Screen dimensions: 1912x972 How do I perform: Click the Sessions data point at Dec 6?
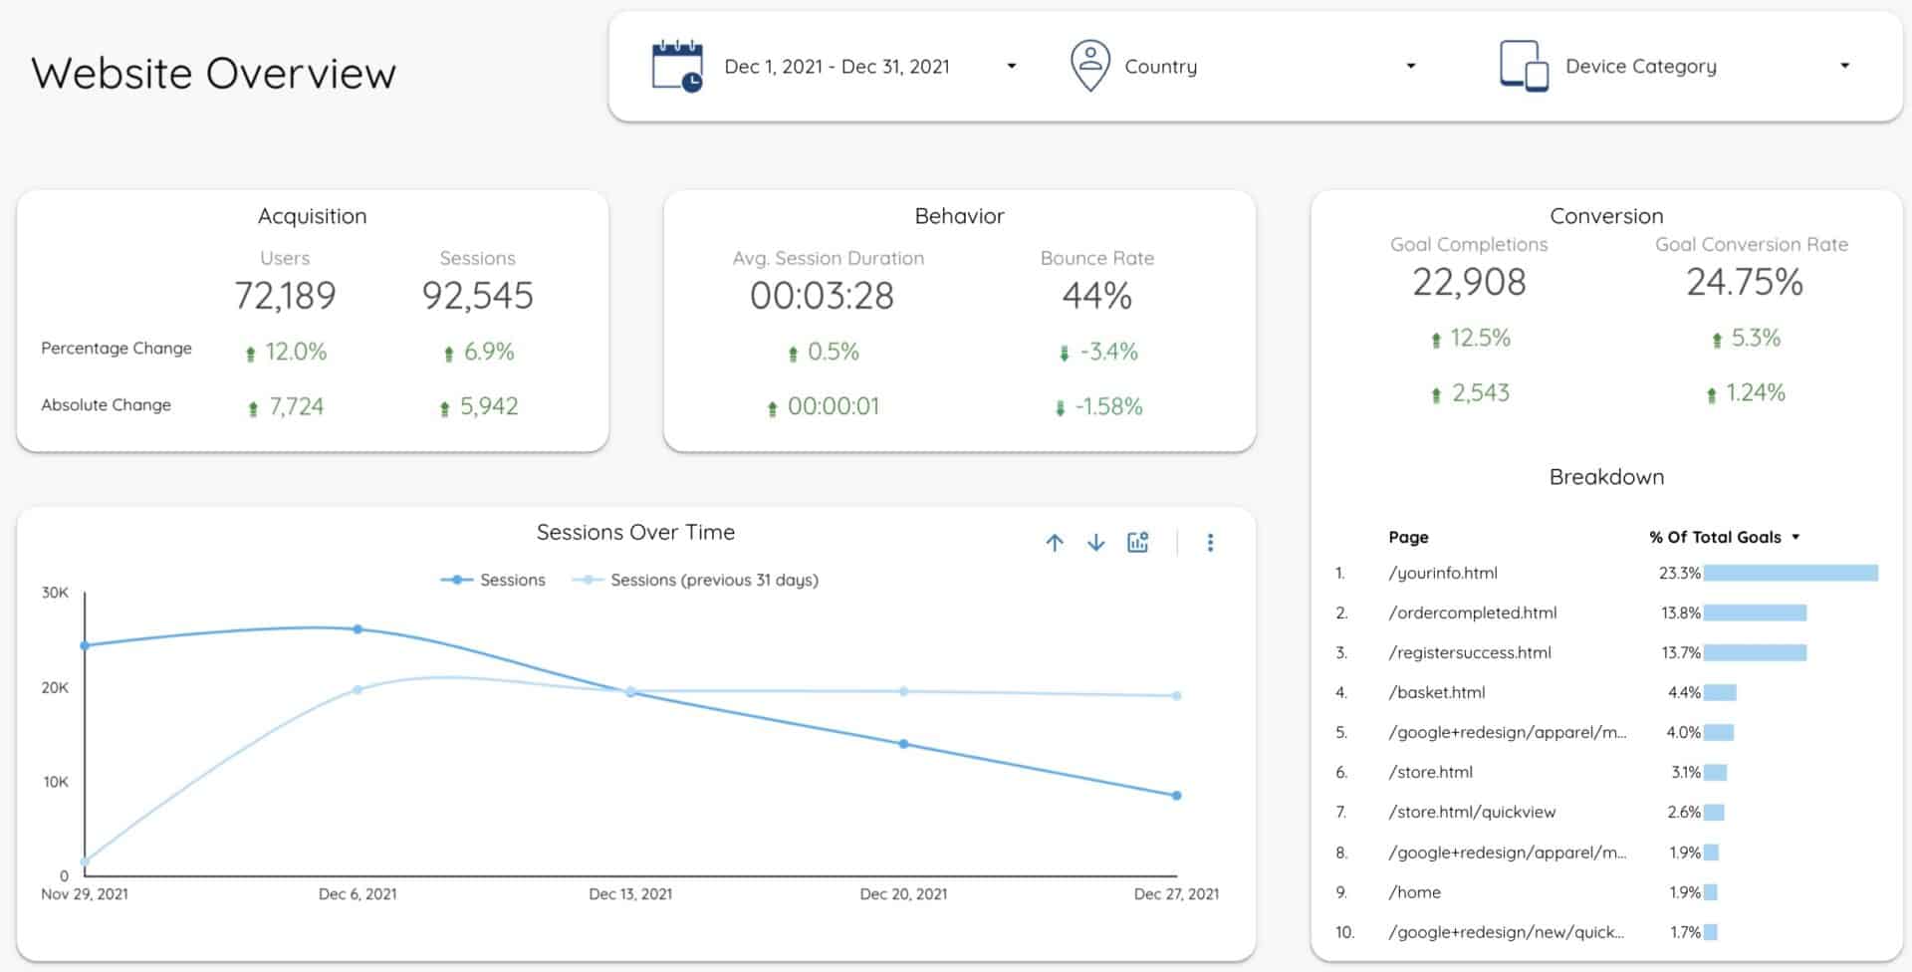click(x=358, y=628)
